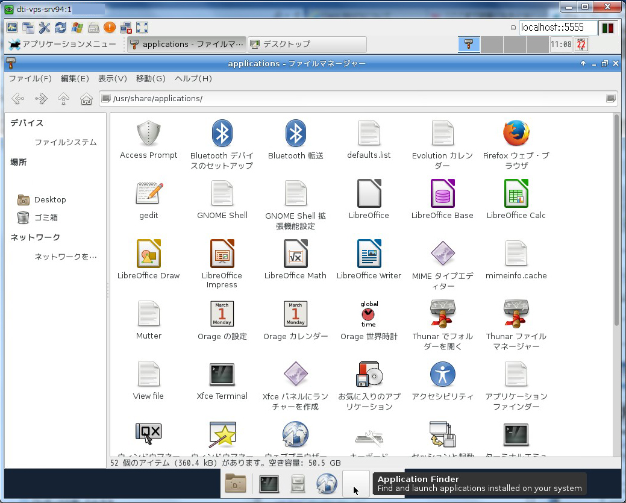Select the LibreOffice Writer icon
Viewport: 626px width, 503px height.
[369, 254]
